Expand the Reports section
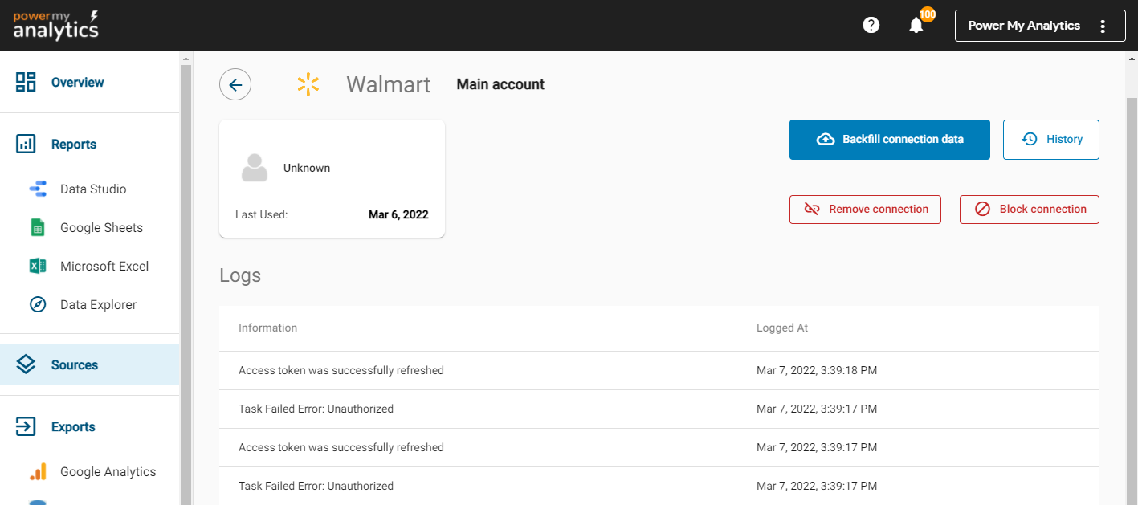This screenshot has width=1138, height=505. 73,145
